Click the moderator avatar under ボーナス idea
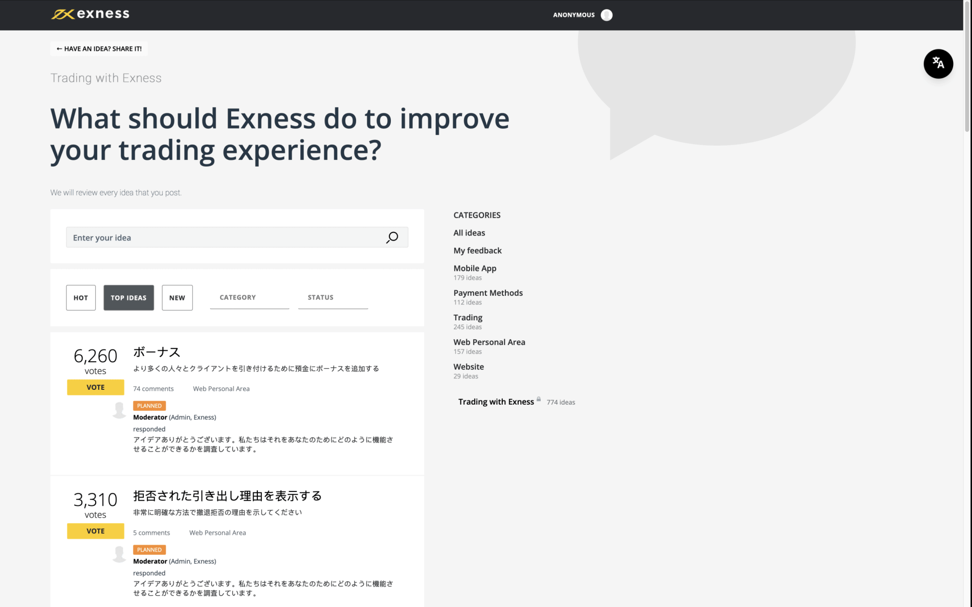Image resolution: width=972 pixels, height=607 pixels. pyautogui.click(x=119, y=410)
